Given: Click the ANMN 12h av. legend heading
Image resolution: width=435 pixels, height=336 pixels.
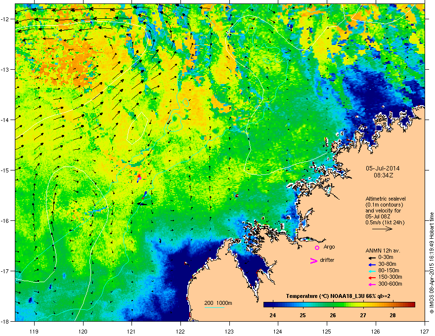Looking at the screenshot, I should (383, 251).
